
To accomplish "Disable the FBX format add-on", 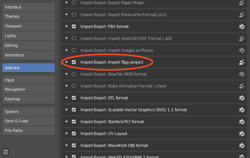I will [74, 26].
